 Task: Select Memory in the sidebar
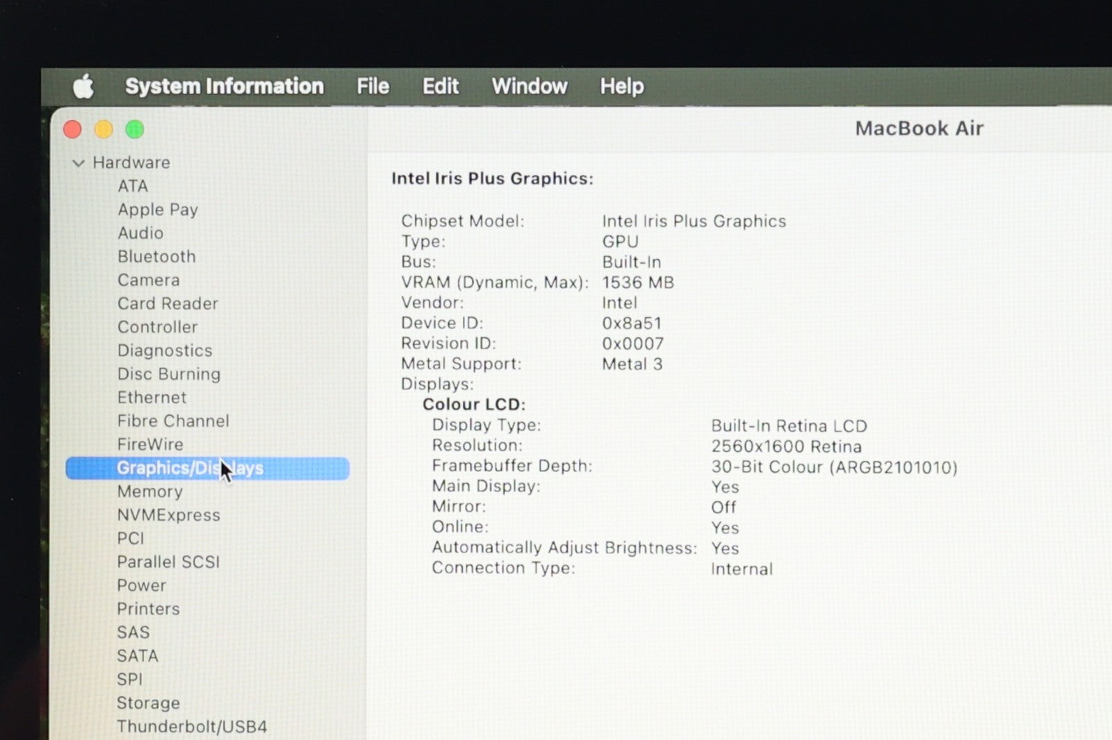149,491
